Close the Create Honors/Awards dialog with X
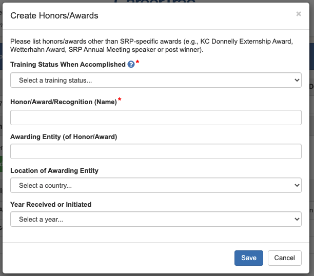Image resolution: width=314 pixels, height=276 pixels. [x=299, y=14]
